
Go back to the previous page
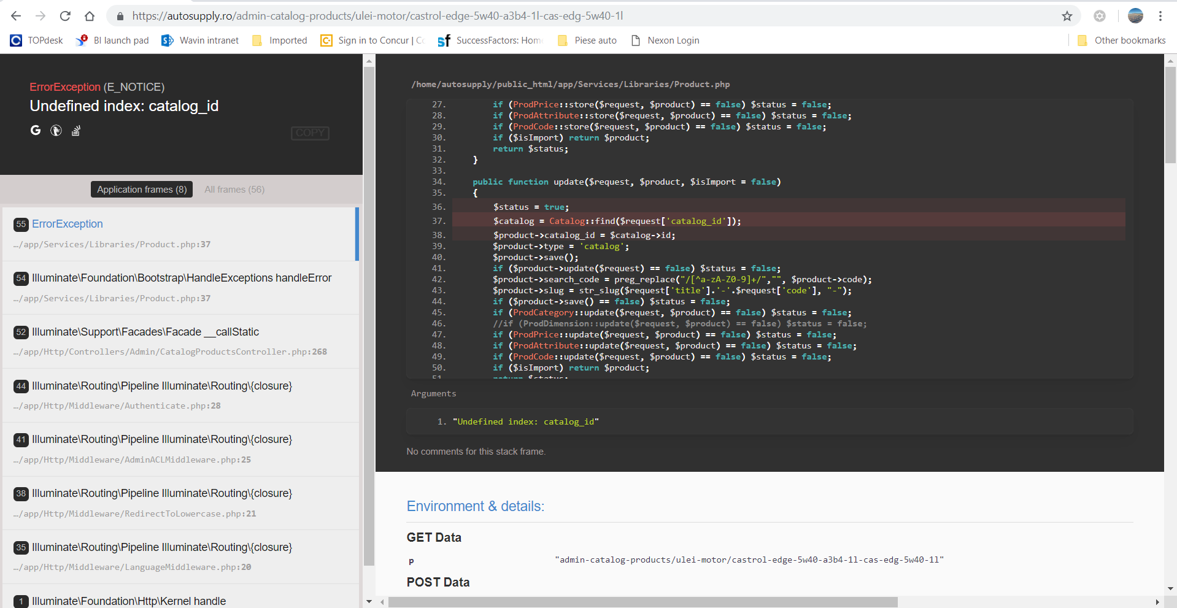coord(16,16)
